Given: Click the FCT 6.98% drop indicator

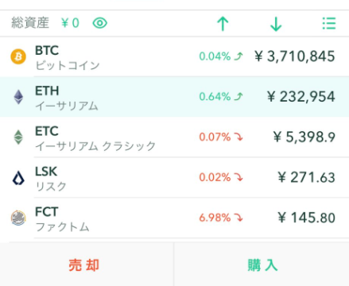Looking at the screenshot, I should coord(221,218).
